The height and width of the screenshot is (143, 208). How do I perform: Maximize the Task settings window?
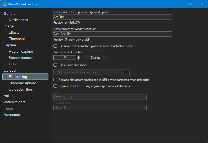click(189, 4)
